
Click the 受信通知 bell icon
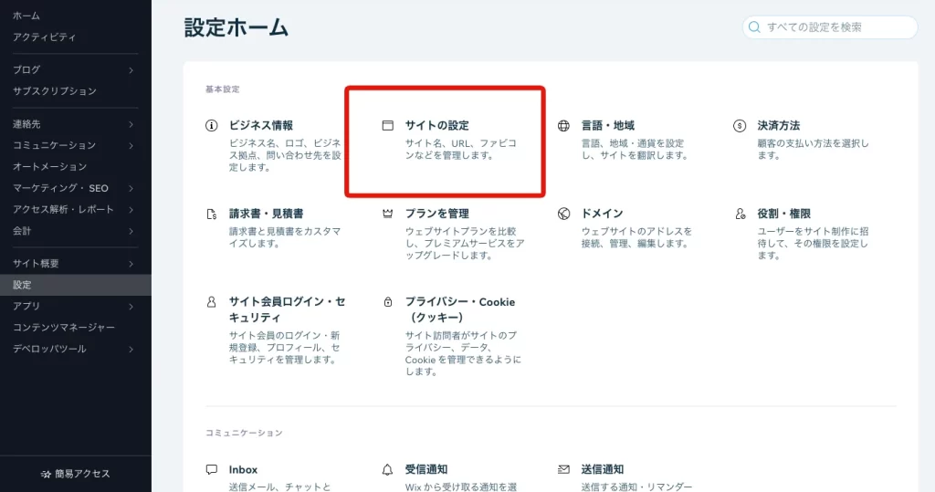pyautogui.click(x=387, y=470)
